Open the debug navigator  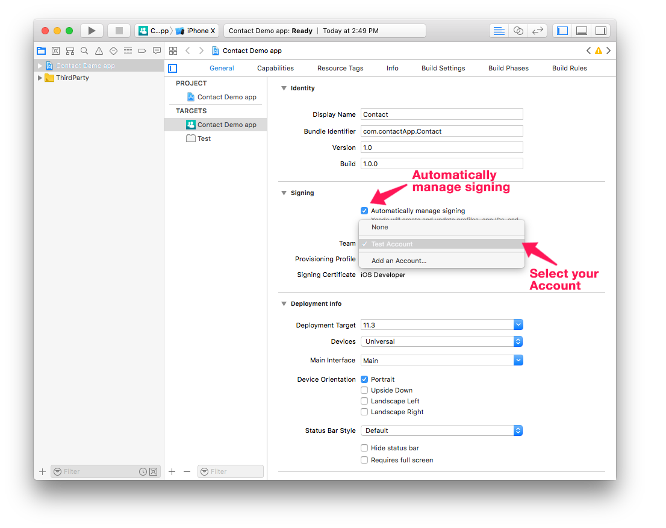click(128, 51)
